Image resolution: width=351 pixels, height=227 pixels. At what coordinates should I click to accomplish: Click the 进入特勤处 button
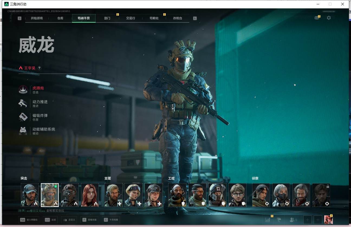click(x=29, y=220)
